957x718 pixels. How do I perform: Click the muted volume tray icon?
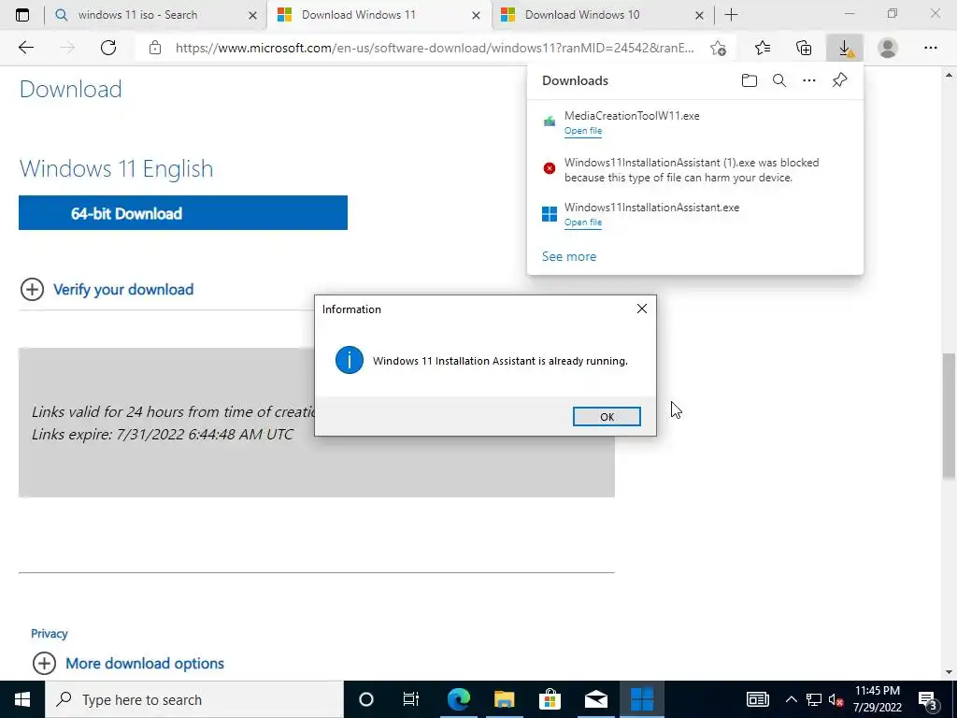point(836,699)
